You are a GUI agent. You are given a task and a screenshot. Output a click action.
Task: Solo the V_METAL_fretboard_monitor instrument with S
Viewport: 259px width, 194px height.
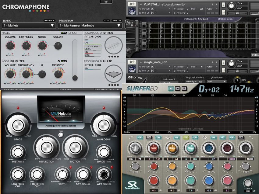tap(223, 5)
